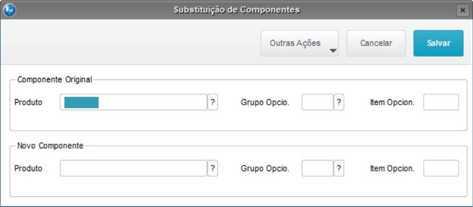Open Grupo Opcio. lookup in Novo Componente
Viewport: 473px width, 207px height.
[339, 169]
